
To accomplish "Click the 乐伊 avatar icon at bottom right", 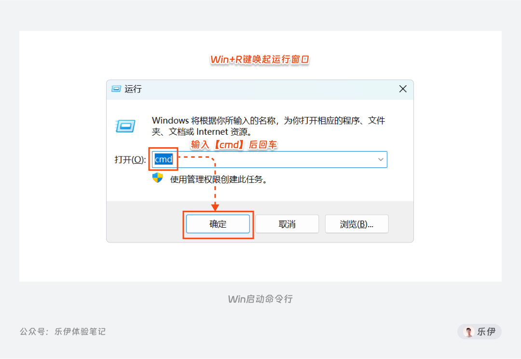I will (x=468, y=332).
